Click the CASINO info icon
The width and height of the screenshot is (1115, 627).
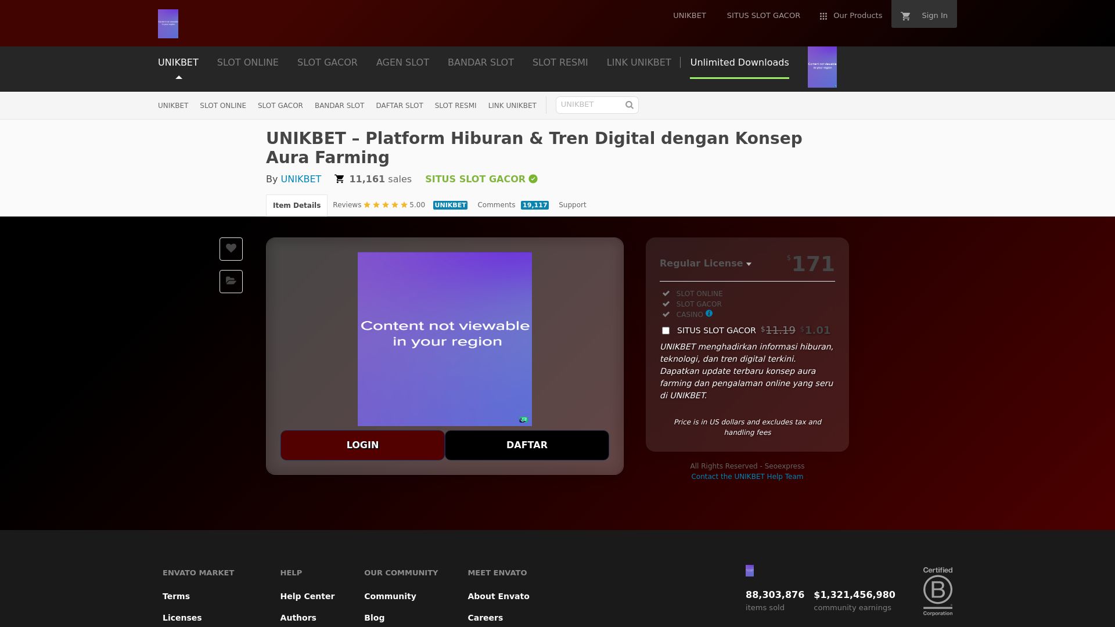click(x=709, y=313)
